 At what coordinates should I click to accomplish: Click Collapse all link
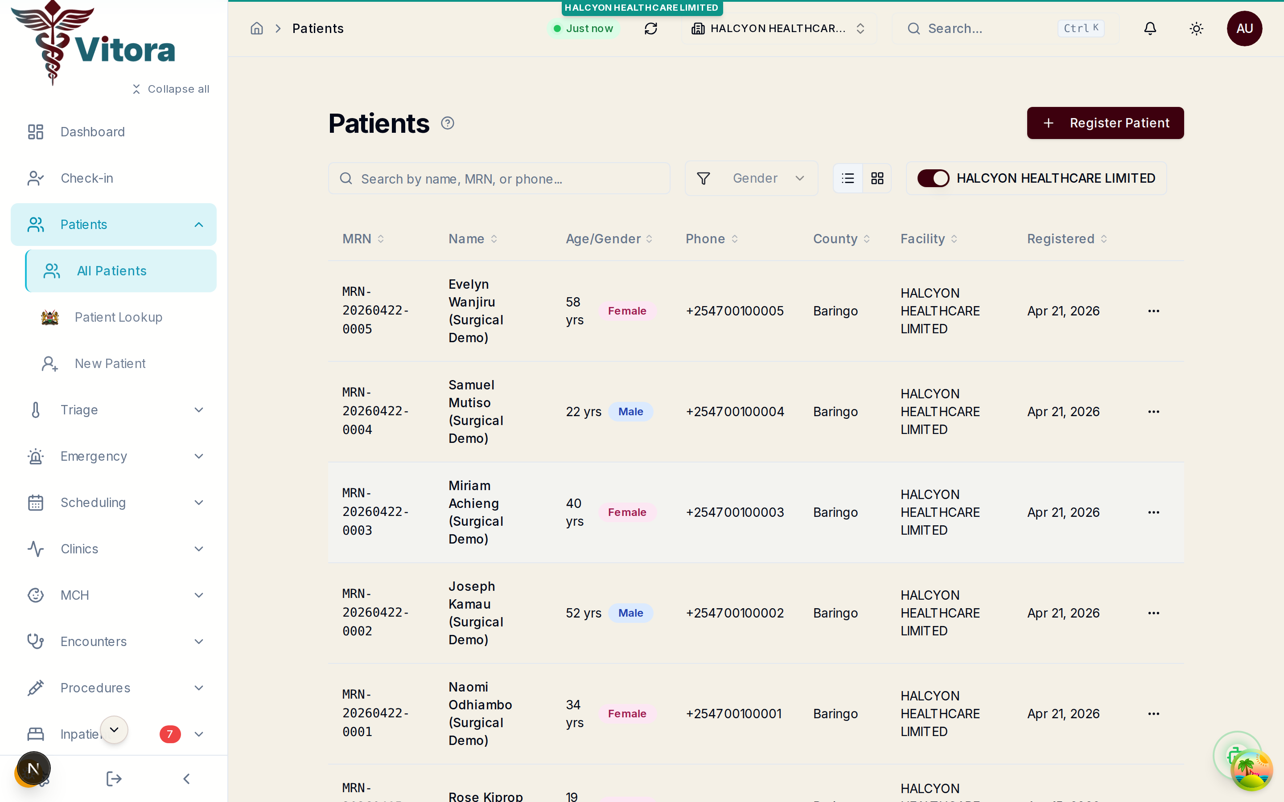[x=171, y=89]
